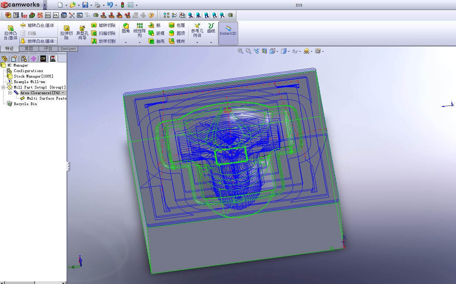Image resolution: width=456 pixels, height=284 pixels.
Task: Open the DimXpertManager crosshair tab icon
Action: tap(33, 59)
